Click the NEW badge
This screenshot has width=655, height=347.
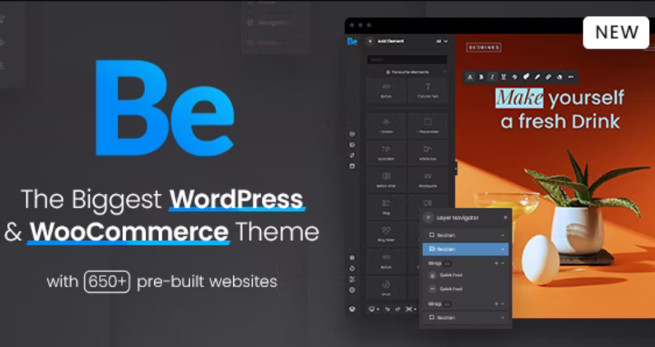(x=616, y=33)
